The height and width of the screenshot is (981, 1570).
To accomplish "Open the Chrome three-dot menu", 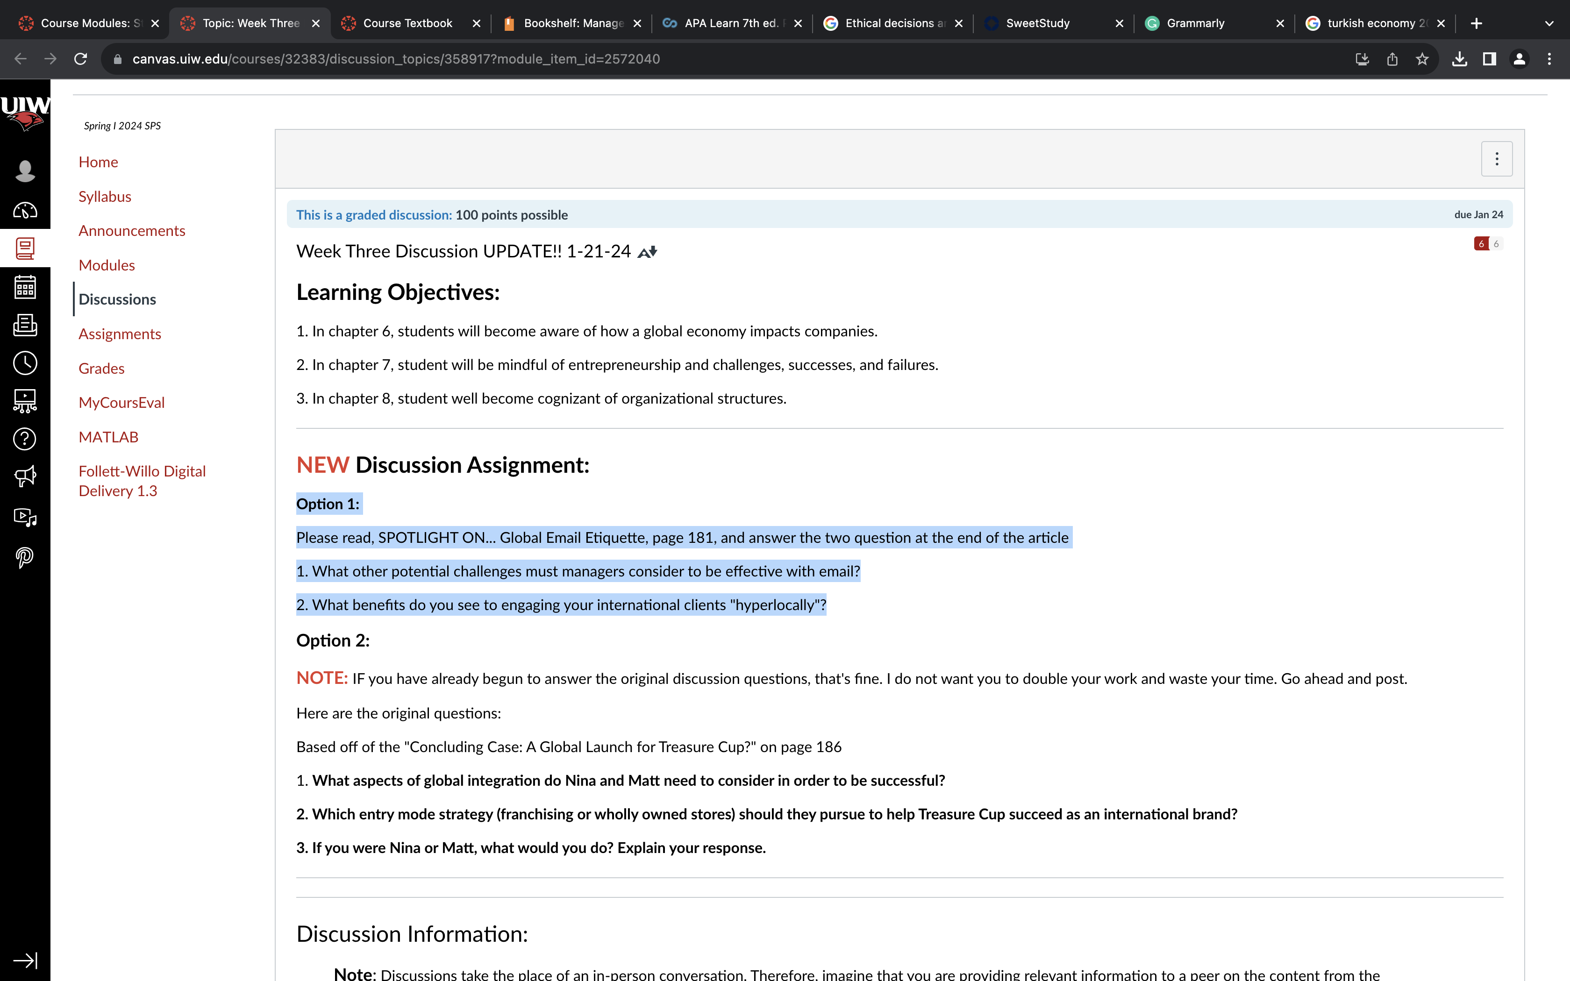I will [1549, 59].
